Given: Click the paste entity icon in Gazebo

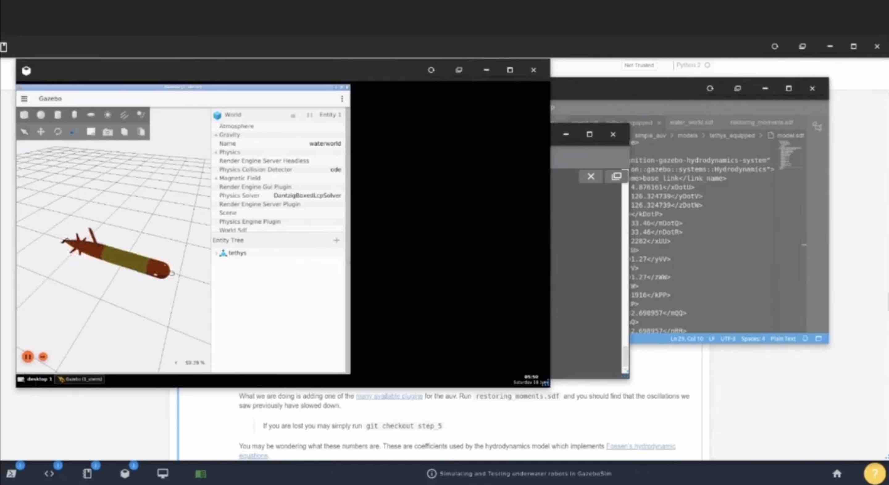Looking at the screenshot, I should point(141,132).
